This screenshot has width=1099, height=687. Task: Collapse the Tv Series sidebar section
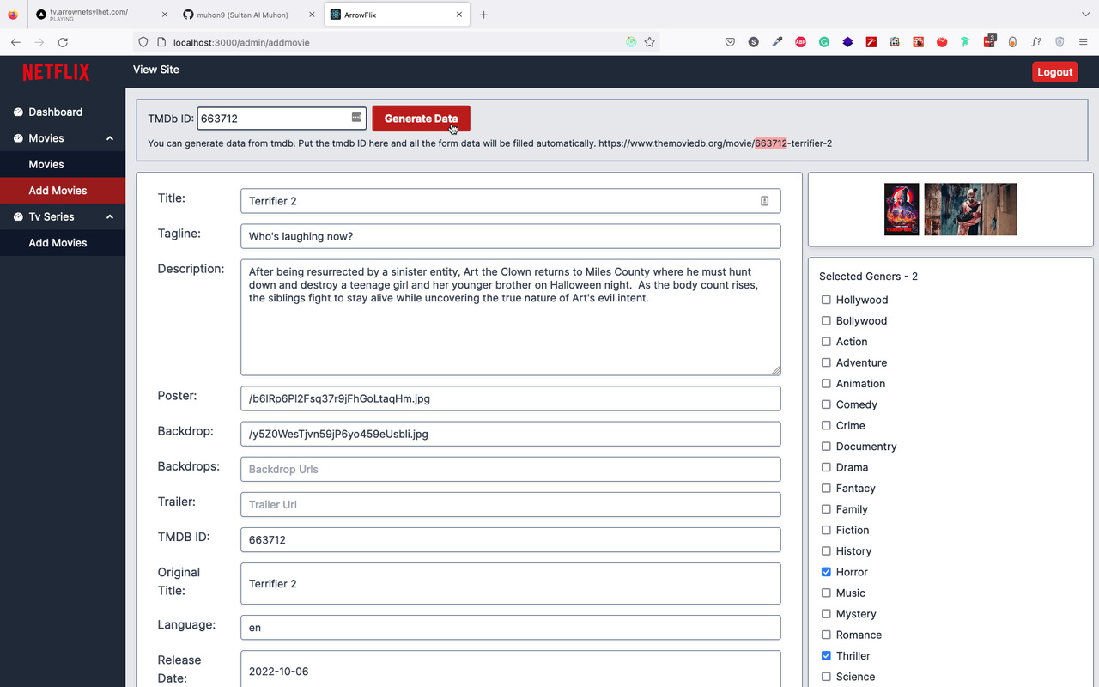click(110, 217)
